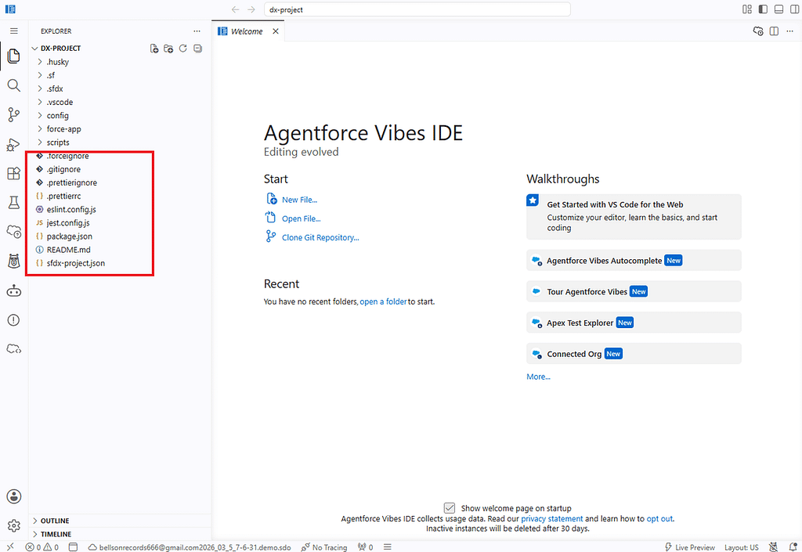Open the hamburger application menu

(14, 31)
